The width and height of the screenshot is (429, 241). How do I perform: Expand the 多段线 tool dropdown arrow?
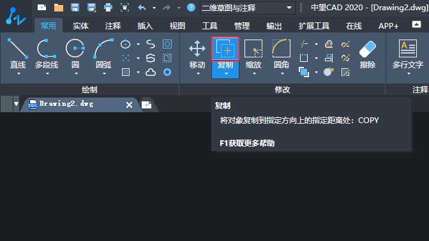click(47, 74)
